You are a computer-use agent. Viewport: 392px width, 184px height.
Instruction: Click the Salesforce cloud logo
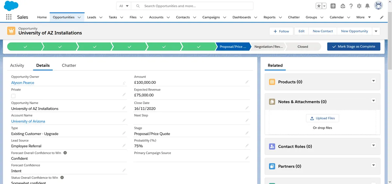coord(11,6)
